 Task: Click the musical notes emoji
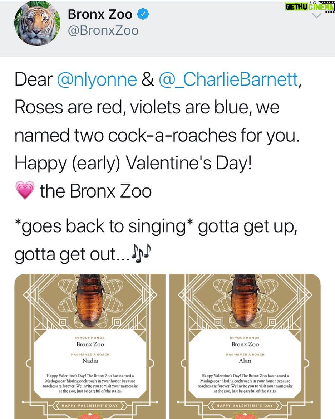[141, 253]
